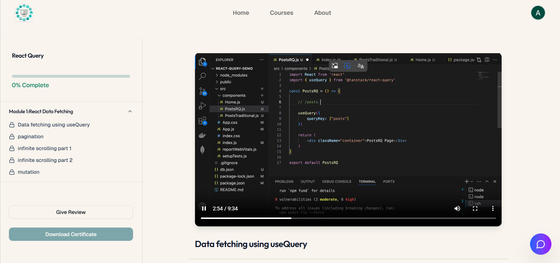The image size is (560, 263).
Task: Enter fullscreen using the video fullscreen icon
Action: [x=475, y=209]
